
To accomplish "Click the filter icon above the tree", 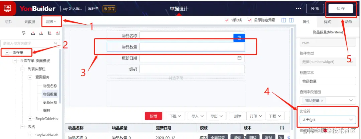I will [23, 33].
